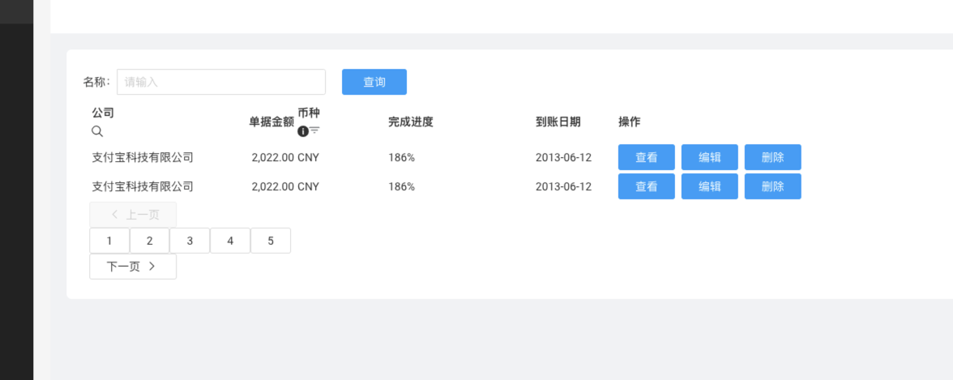
Task: Click the info icon under 币种 header
Action: [x=303, y=130]
